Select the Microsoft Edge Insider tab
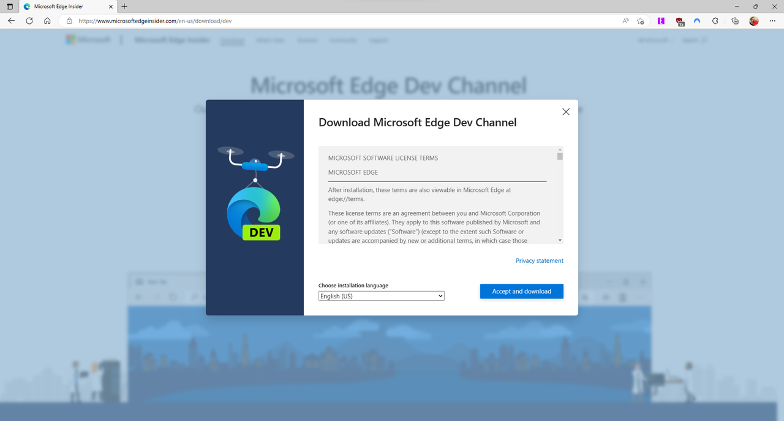The height and width of the screenshot is (421, 784). tap(67, 6)
